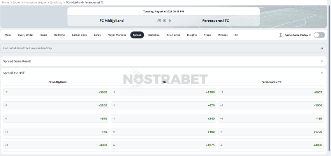Switch to Corner kicks tab
This screenshot has width=331, height=156.
79,35
